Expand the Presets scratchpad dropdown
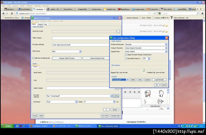 tap(127, 80)
